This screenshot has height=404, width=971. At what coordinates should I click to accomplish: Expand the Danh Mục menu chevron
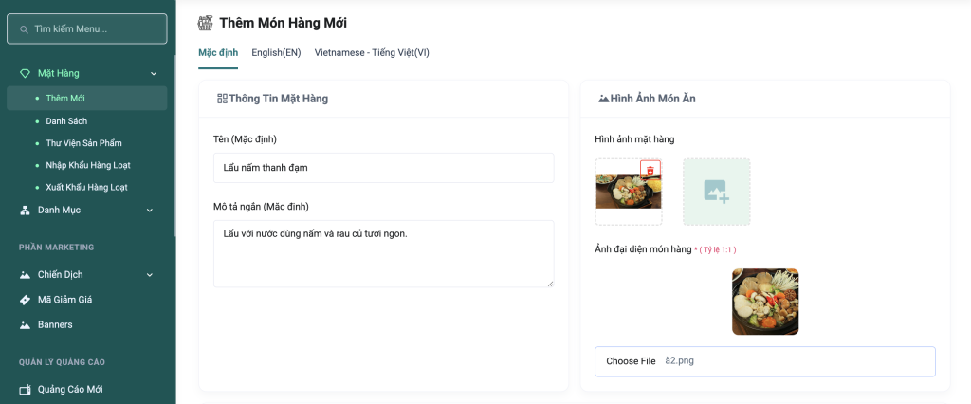150,211
